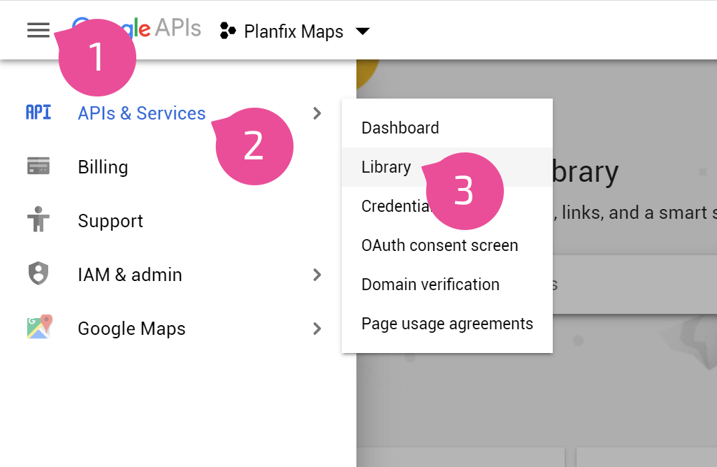Viewport: 717px width, 467px height.
Task: Click the API icon beside APIs & Services
Action: click(x=38, y=113)
